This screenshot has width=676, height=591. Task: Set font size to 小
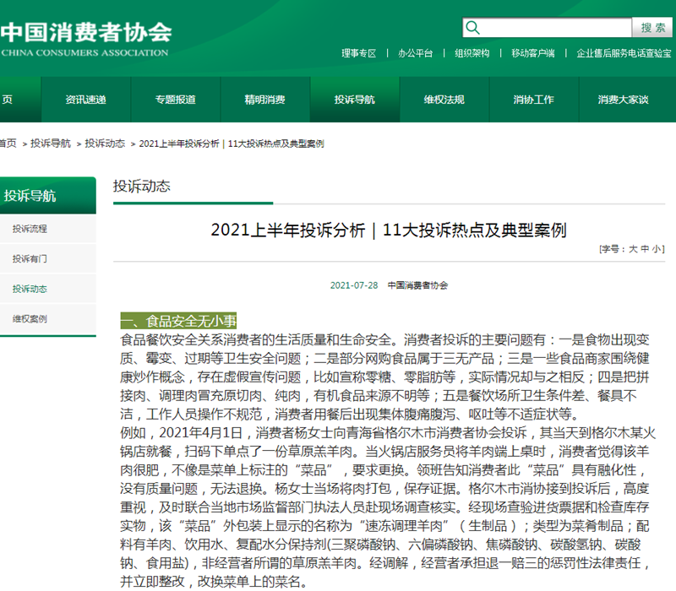pyautogui.click(x=657, y=249)
